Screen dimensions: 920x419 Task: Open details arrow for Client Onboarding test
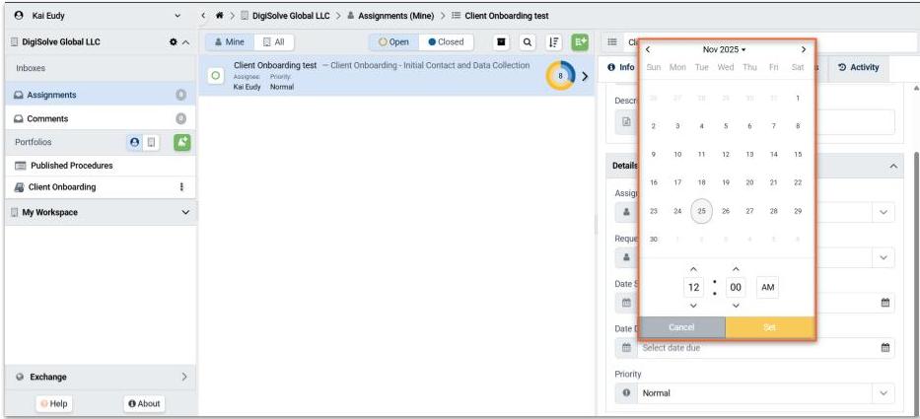point(585,76)
